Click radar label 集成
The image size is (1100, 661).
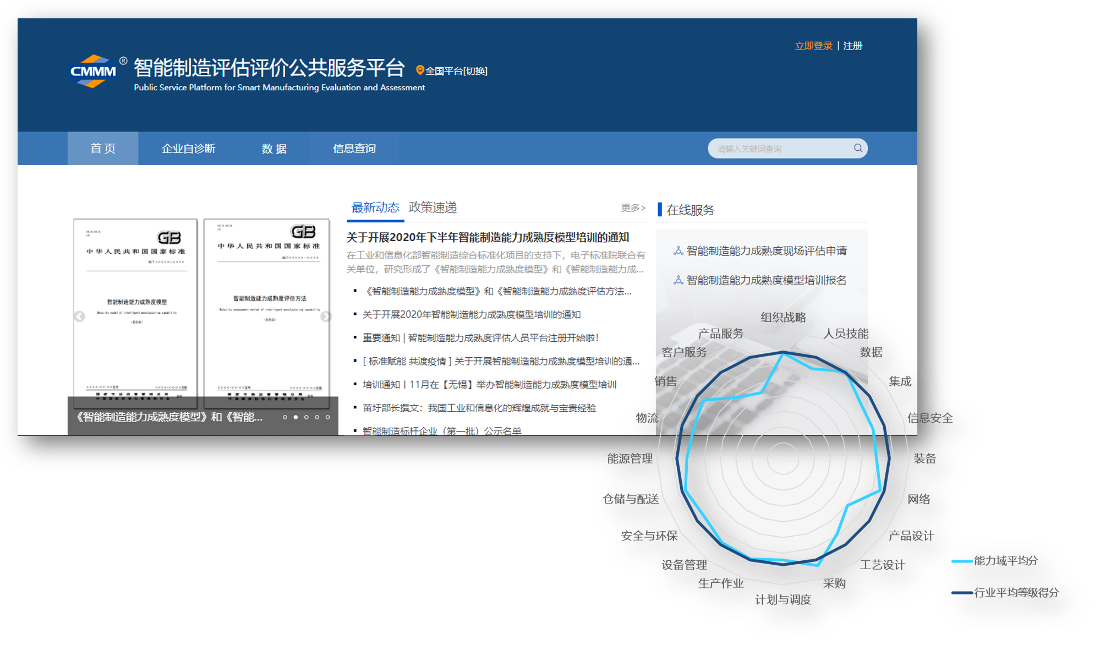pos(900,381)
